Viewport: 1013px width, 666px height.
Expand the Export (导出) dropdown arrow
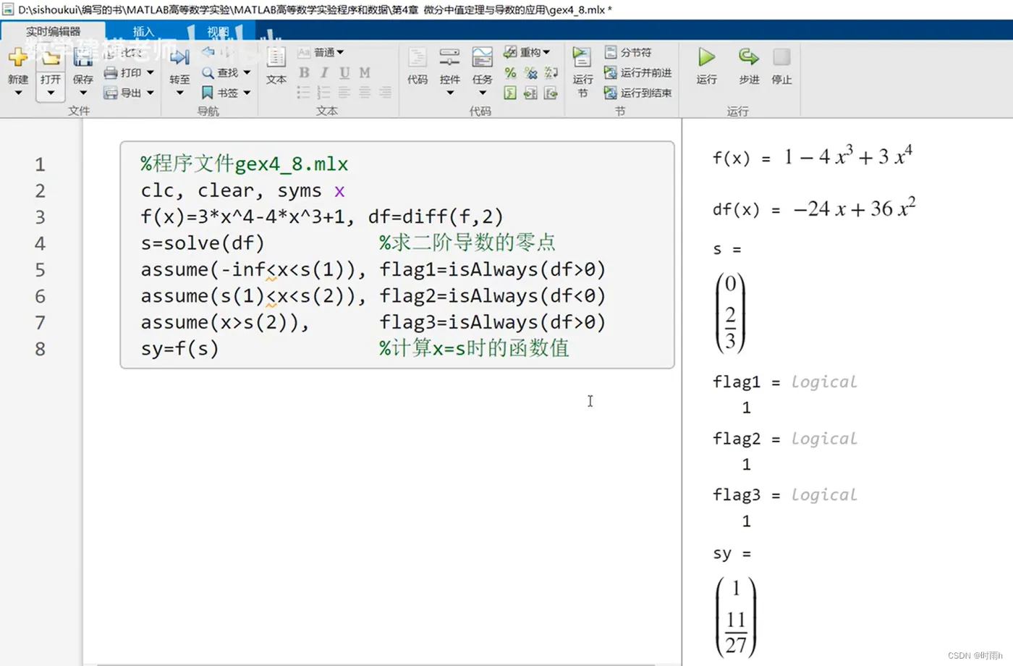click(x=151, y=93)
